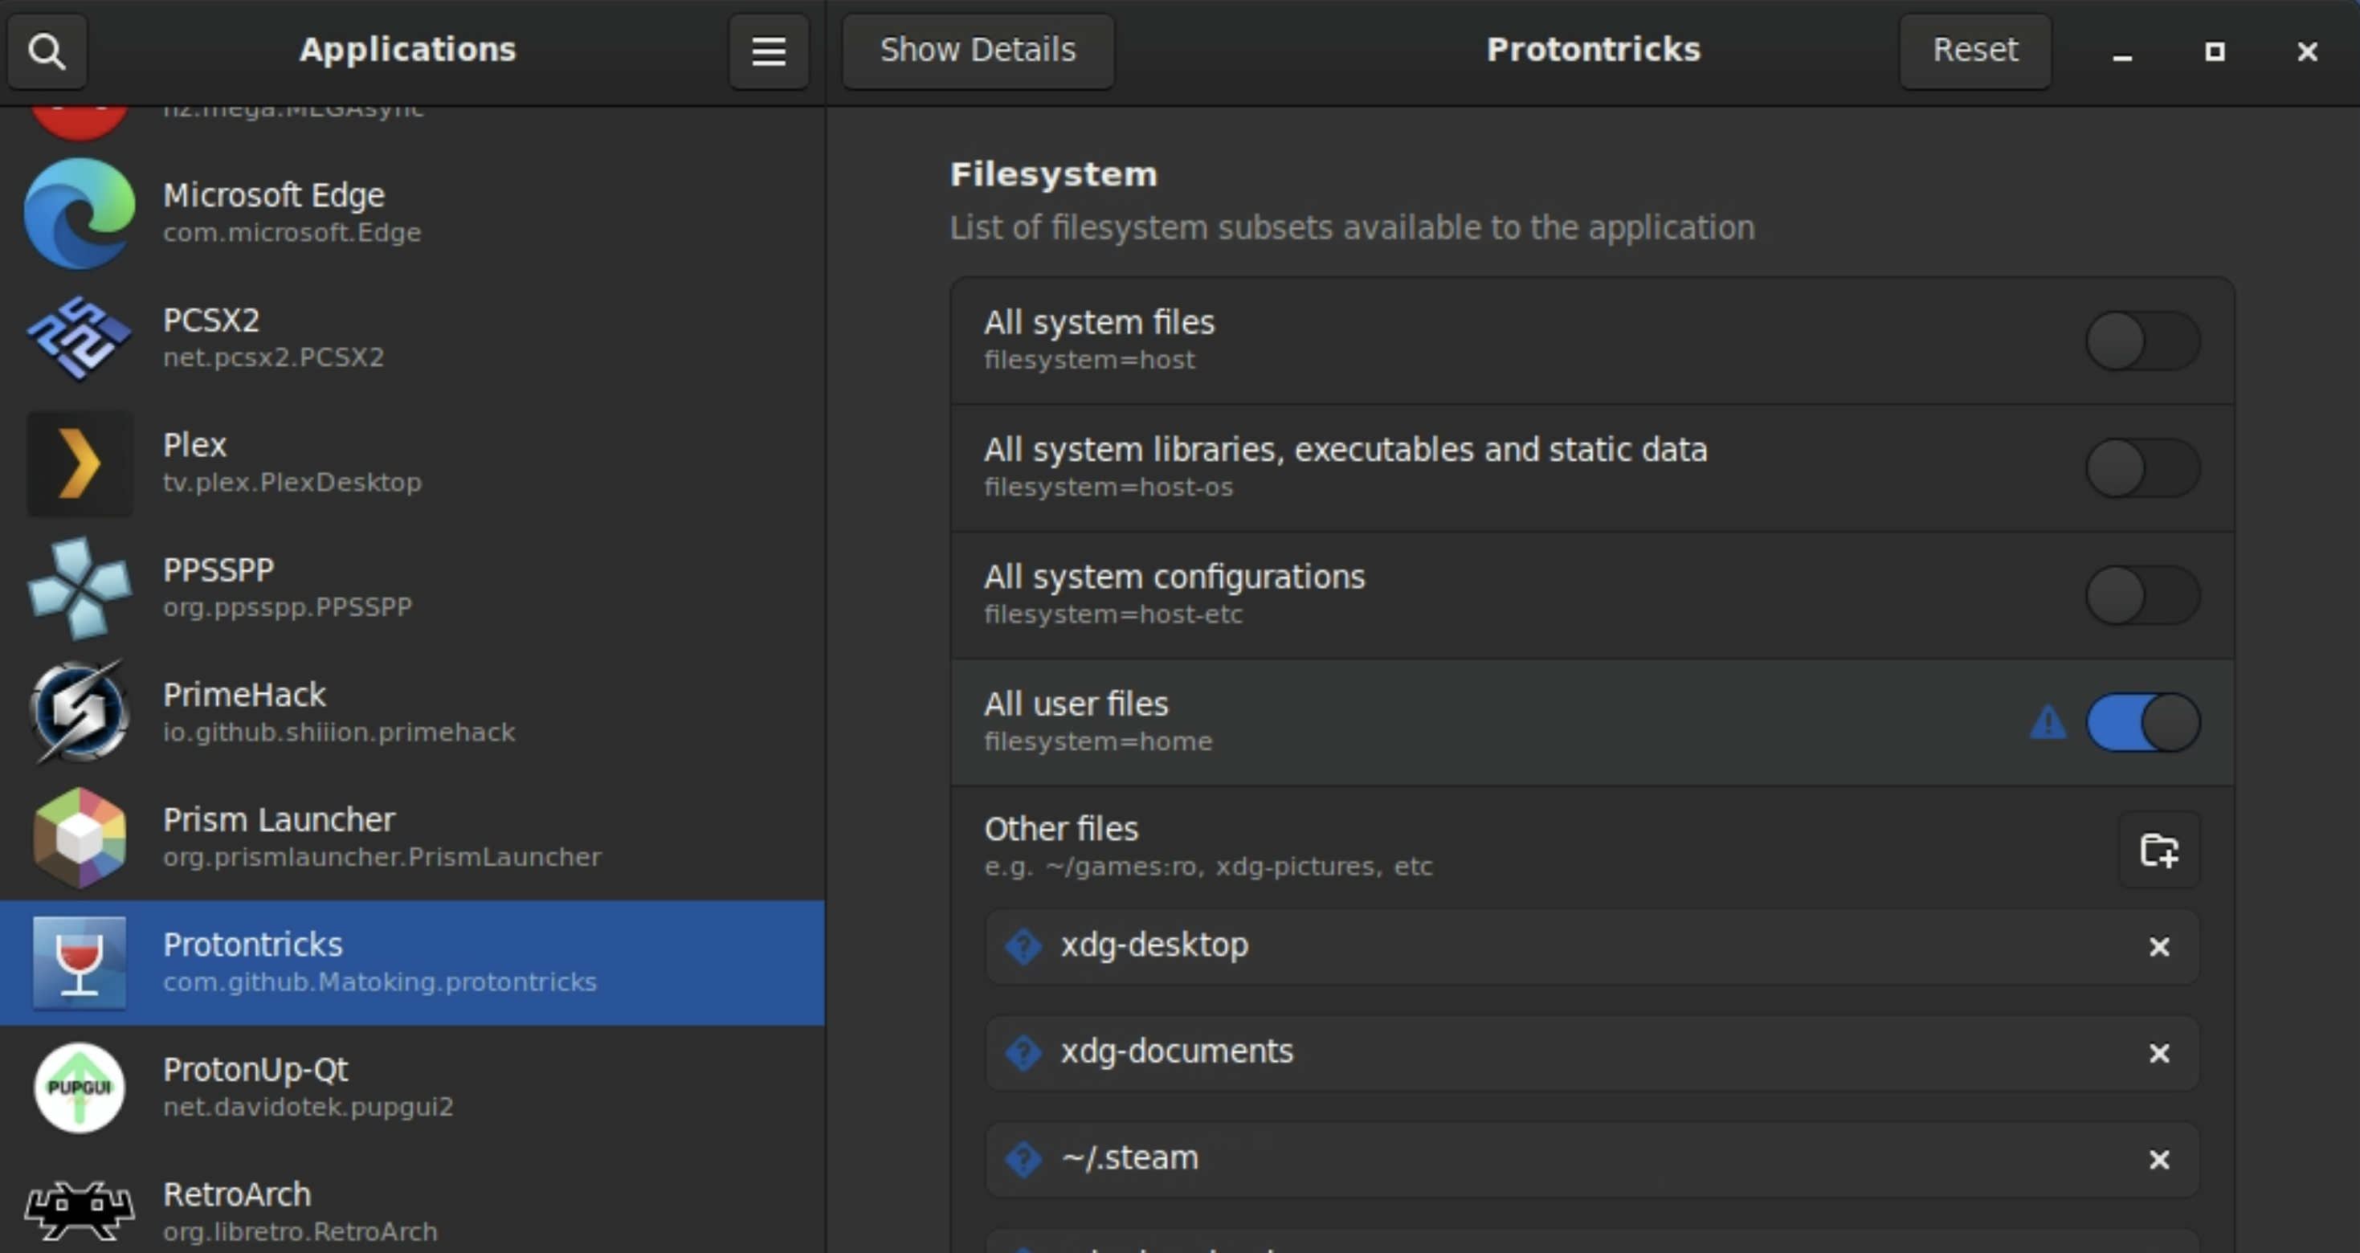This screenshot has width=2360, height=1253.
Task: Edit the xdg-desktop path field
Action: point(1592,947)
